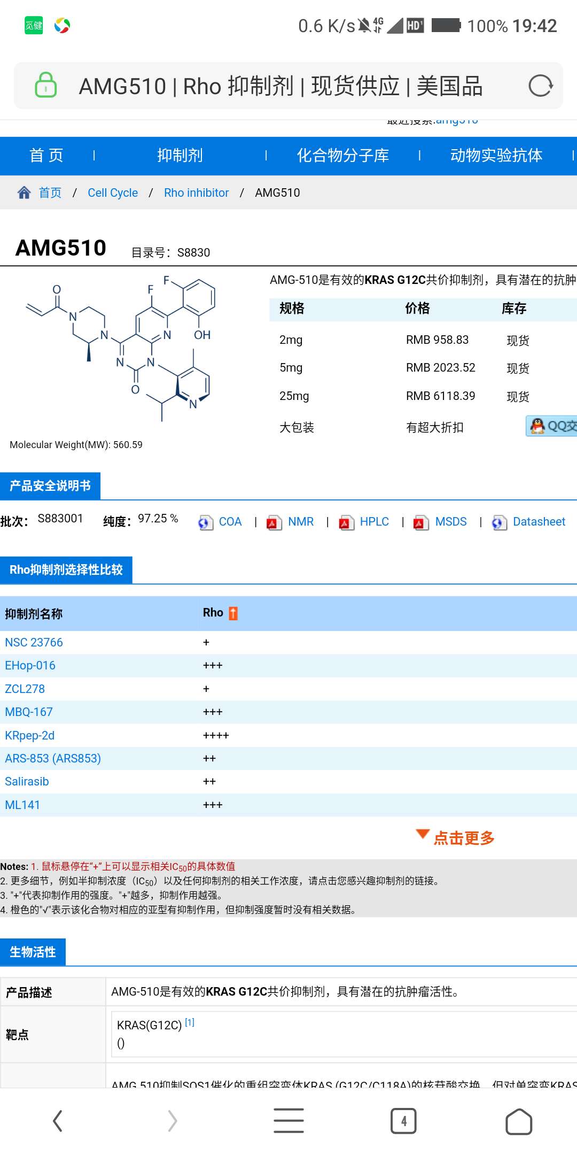Open the browser hamburger menu
The width and height of the screenshot is (577, 1155).
(288, 1121)
